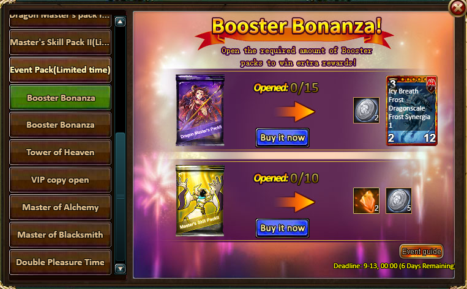Viewport: 467px width, 289px height.
Task: Click the sidebar scroll up arrow
Action: click(x=121, y=22)
